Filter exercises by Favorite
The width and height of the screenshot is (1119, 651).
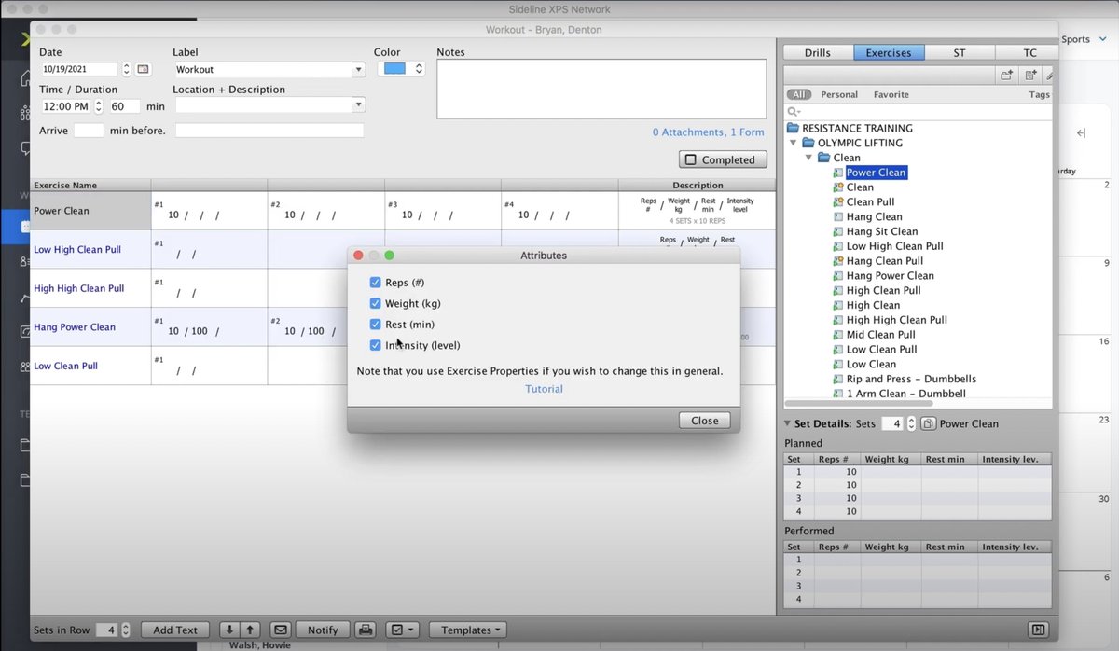[x=891, y=94]
